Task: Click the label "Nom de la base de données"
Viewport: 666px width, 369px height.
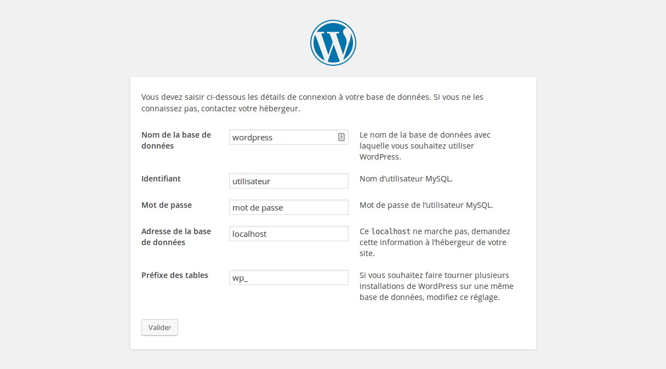Action: tap(177, 140)
